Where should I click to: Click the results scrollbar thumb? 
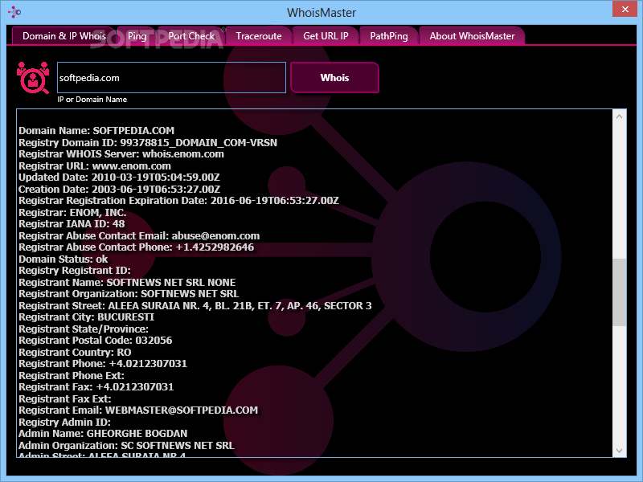pos(619,292)
